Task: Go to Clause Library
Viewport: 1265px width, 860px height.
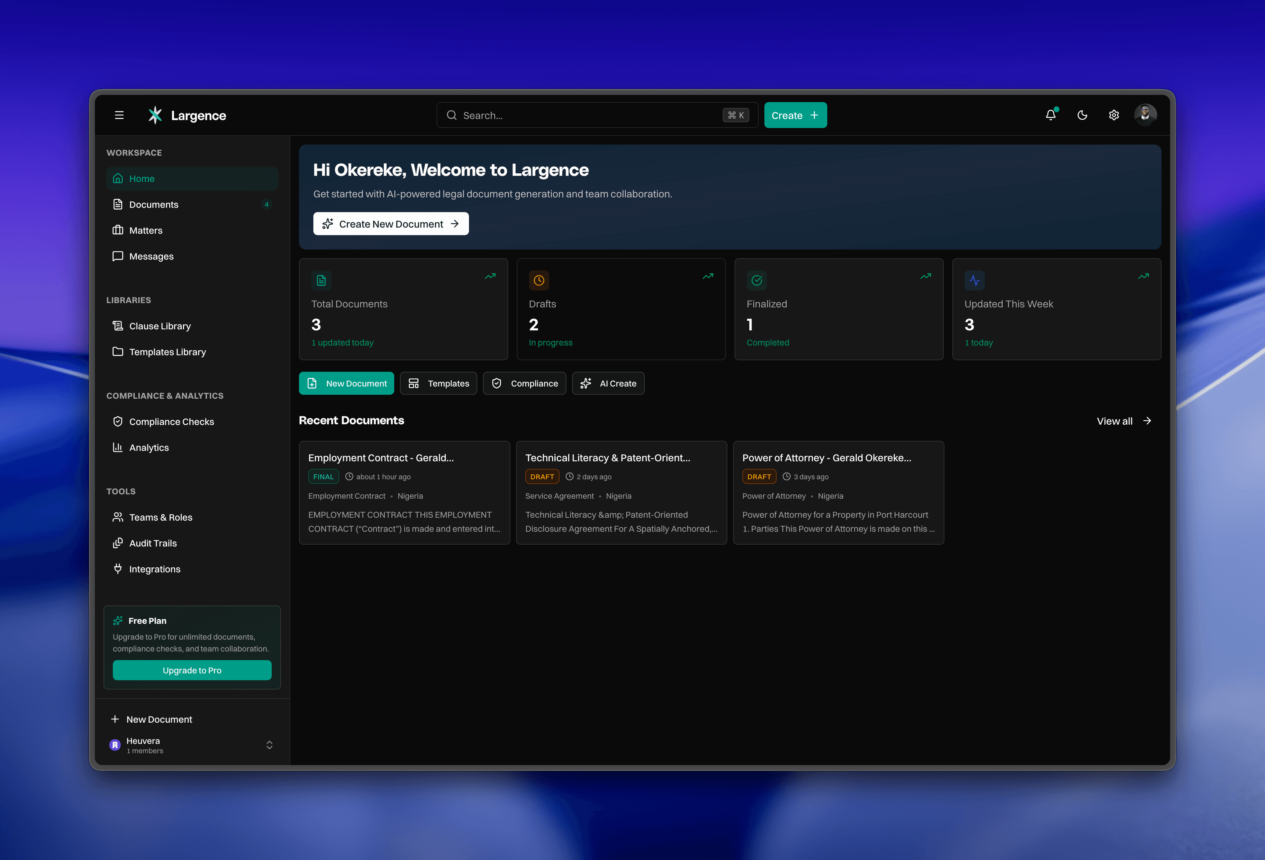Action: tap(160, 326)
